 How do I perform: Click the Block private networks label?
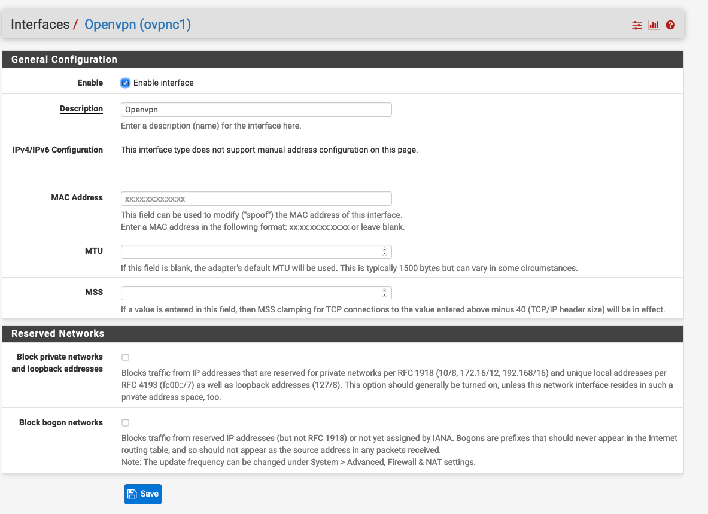click(x=57, y=363)
